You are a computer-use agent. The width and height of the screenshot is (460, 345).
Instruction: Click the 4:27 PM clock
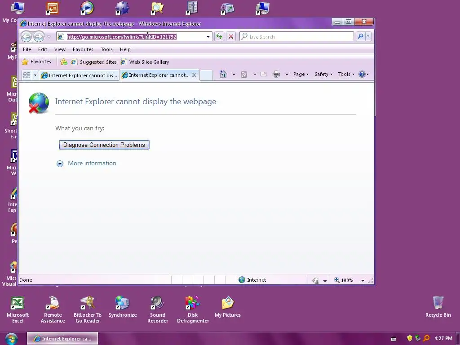pyautogui.click(x=443, y=338)
